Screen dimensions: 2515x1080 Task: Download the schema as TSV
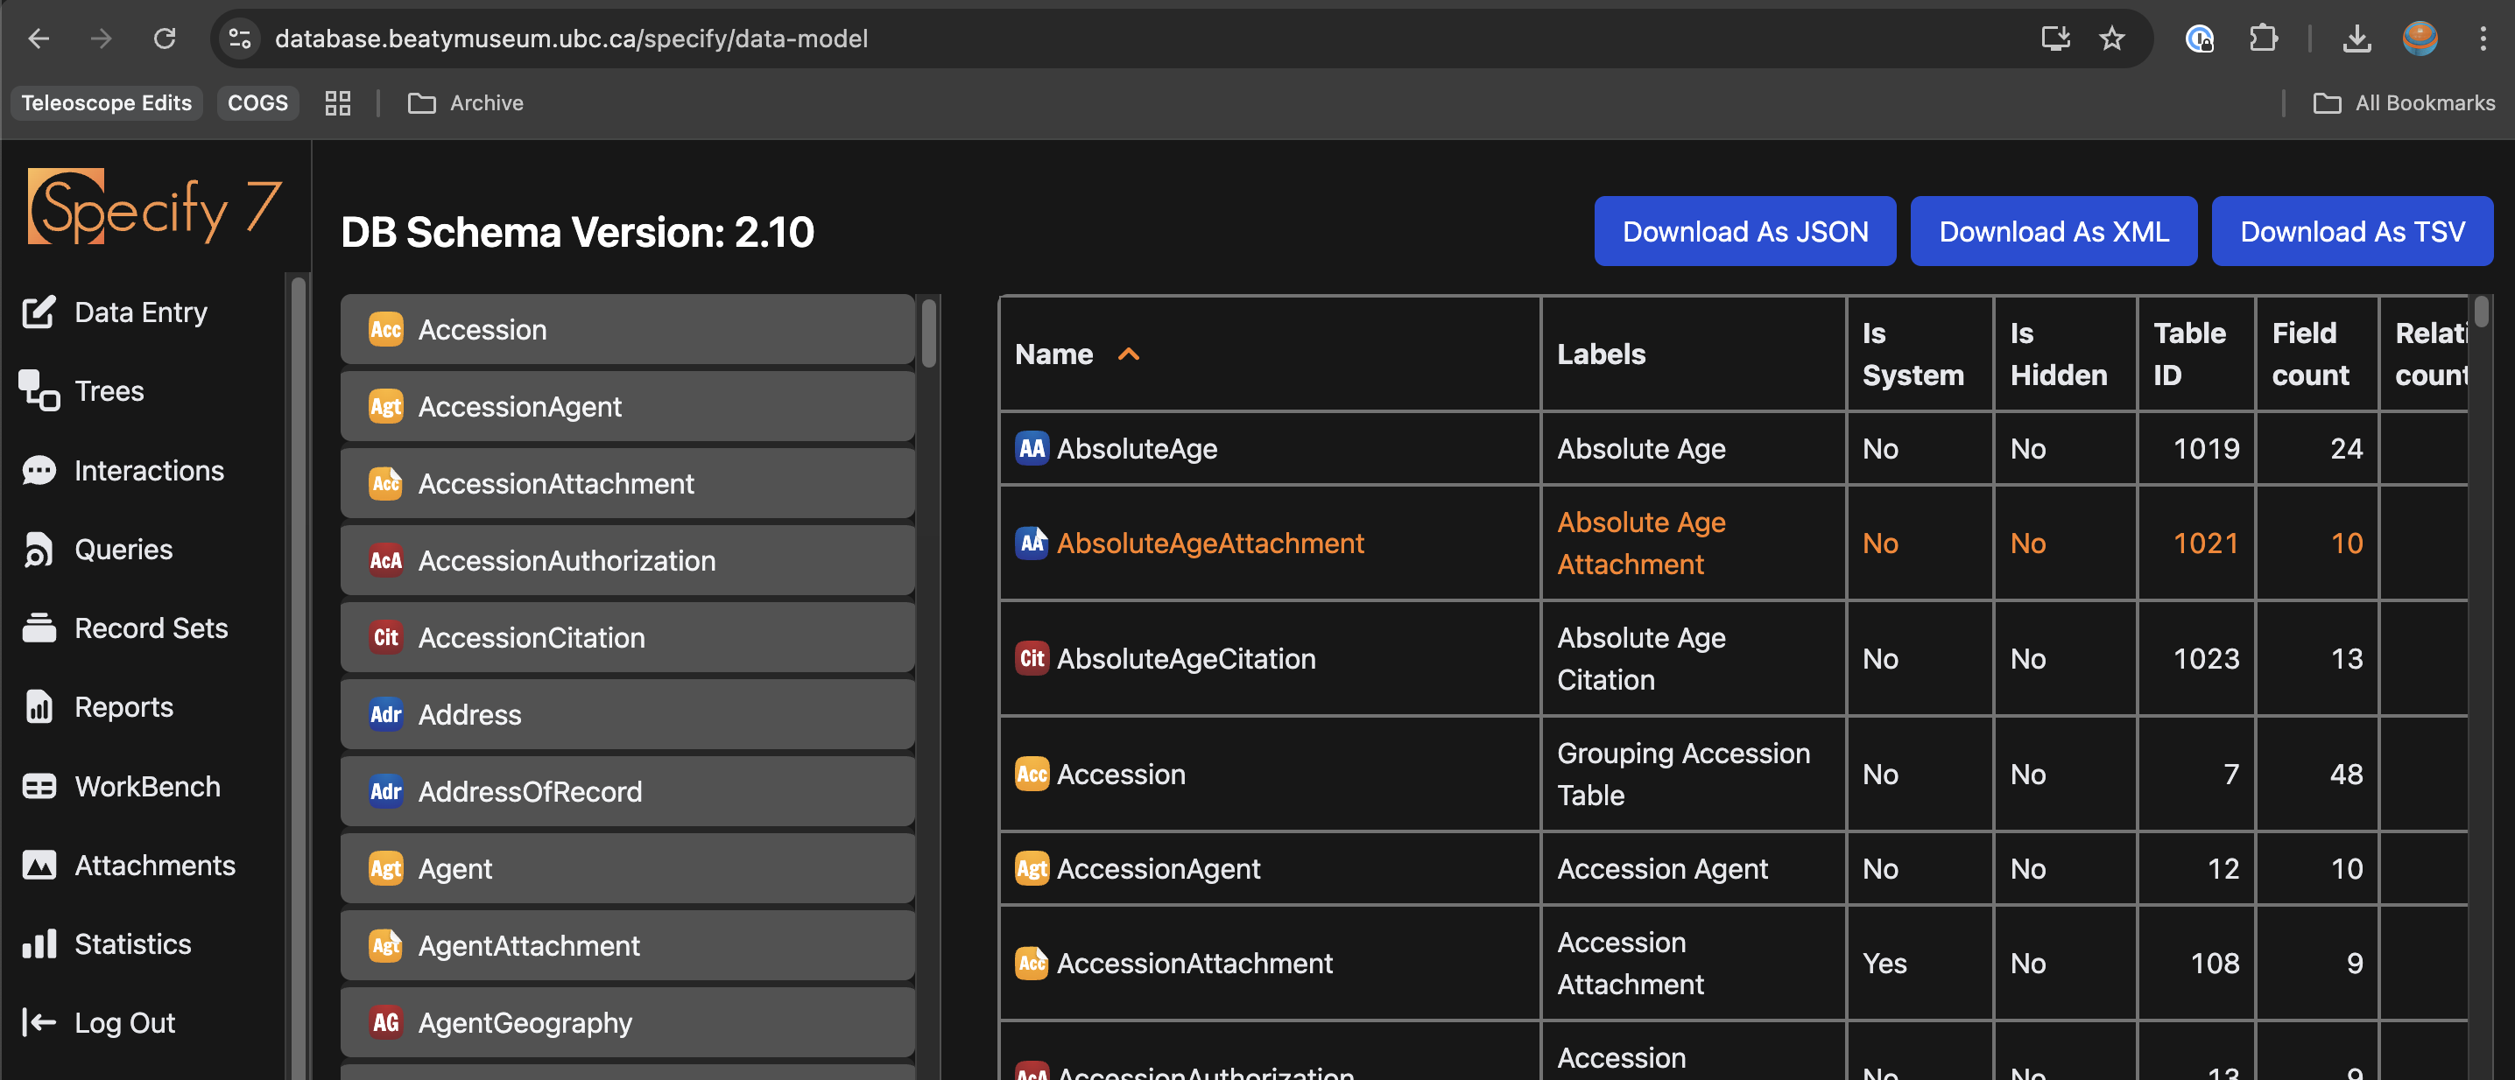(x=2351, y=231)
